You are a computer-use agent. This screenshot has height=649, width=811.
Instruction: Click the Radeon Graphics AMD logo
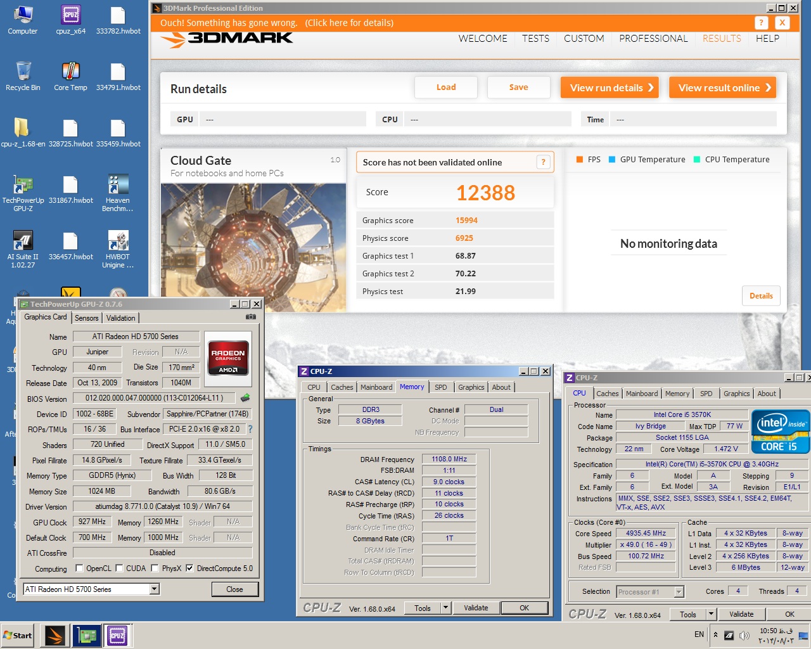(x=228, y=358)
